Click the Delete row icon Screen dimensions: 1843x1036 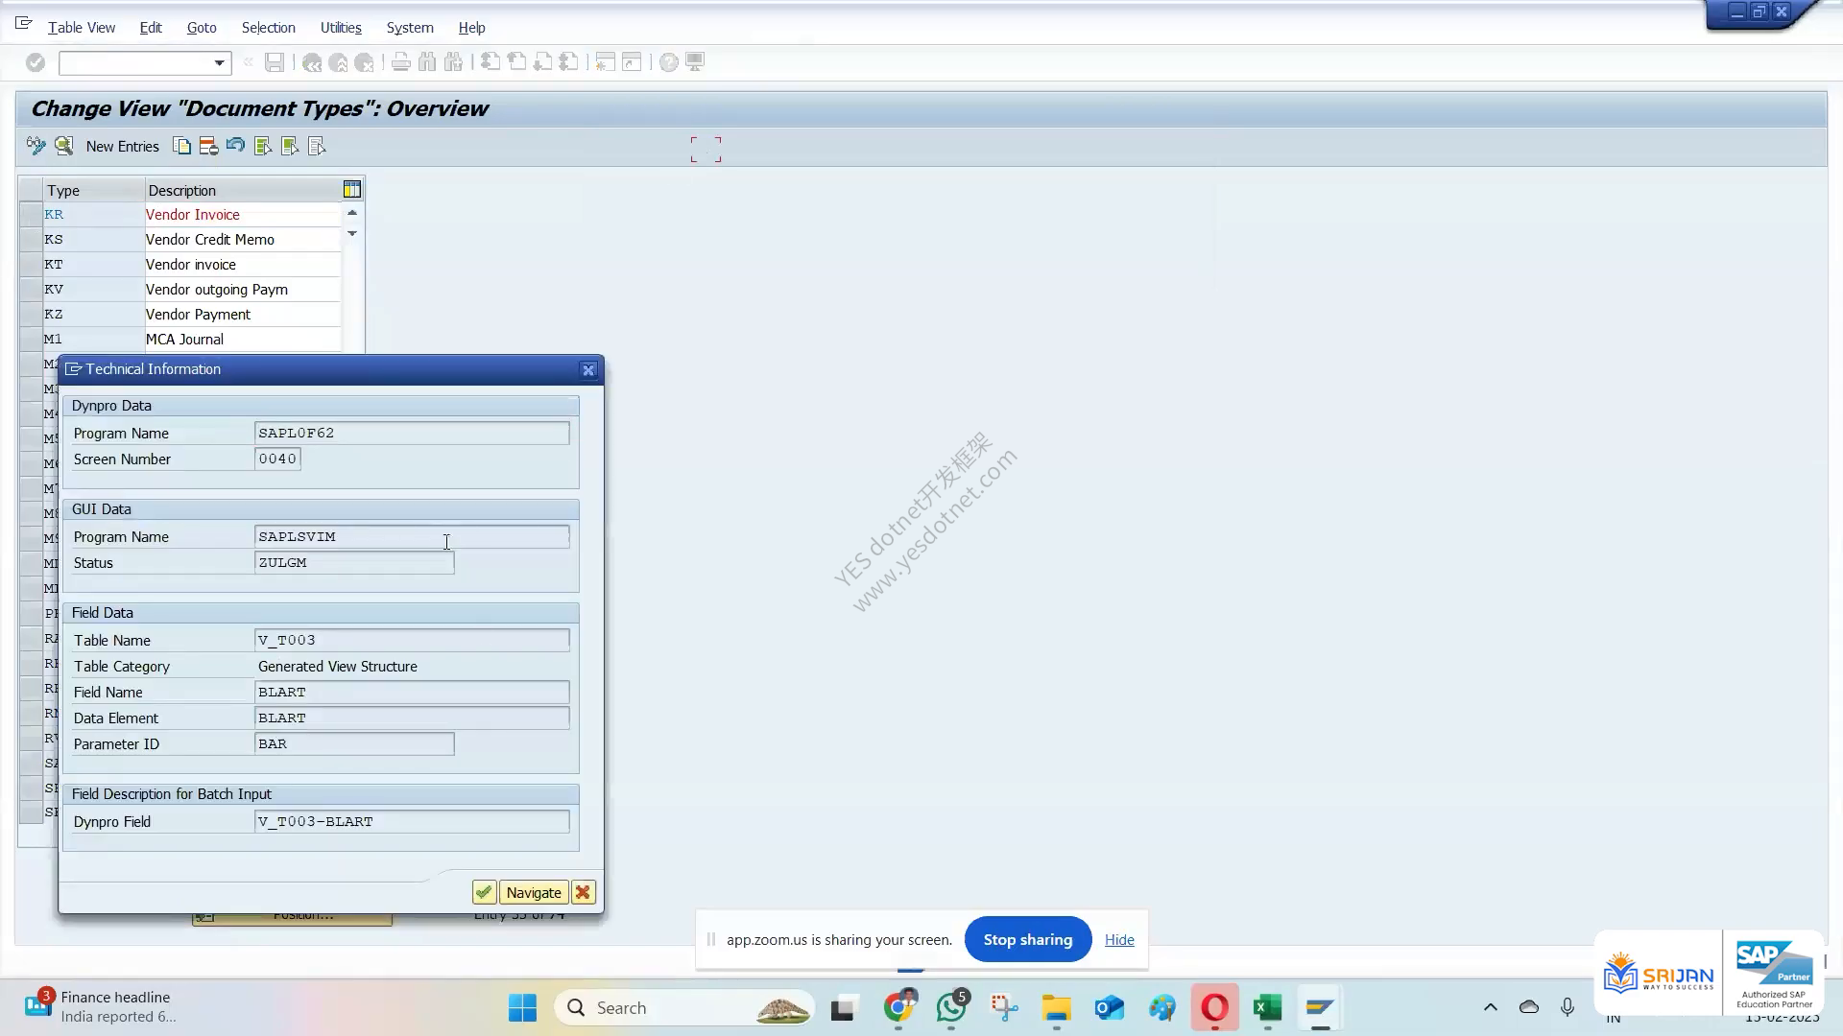208,146
